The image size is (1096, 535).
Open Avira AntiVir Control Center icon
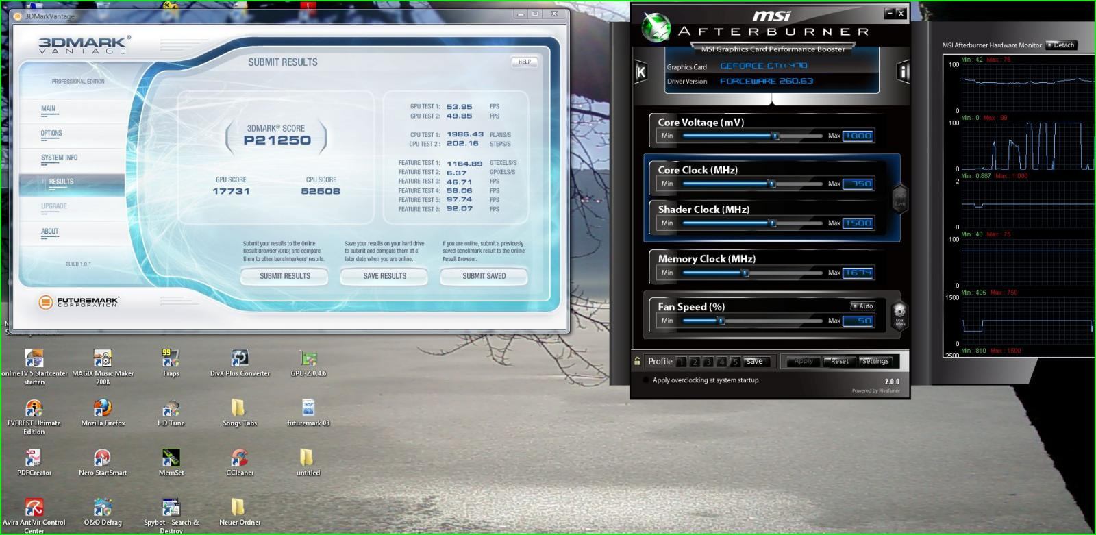point(34,508)
